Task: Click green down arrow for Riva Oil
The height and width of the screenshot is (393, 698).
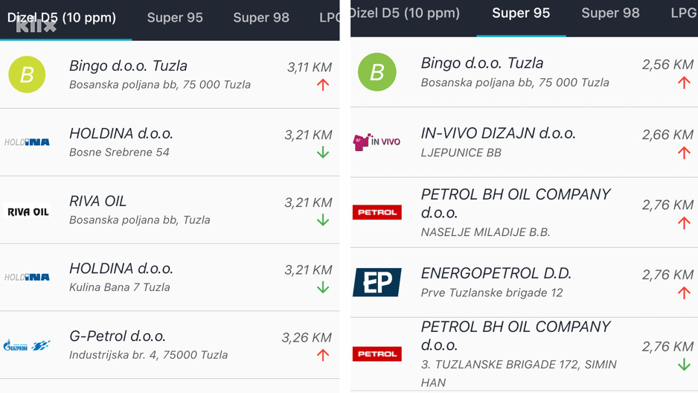Action: (x=323, y=220)
